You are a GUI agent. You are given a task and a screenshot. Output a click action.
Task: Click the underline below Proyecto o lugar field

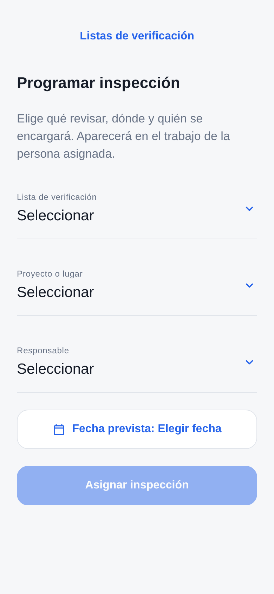pos(137,316)
